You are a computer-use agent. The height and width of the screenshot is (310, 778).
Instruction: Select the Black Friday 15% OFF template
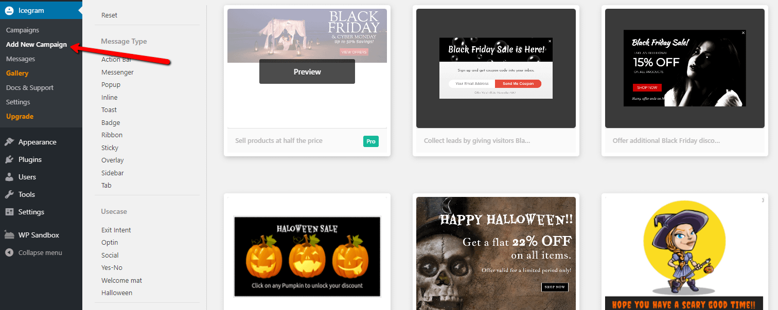click(684, 68)
